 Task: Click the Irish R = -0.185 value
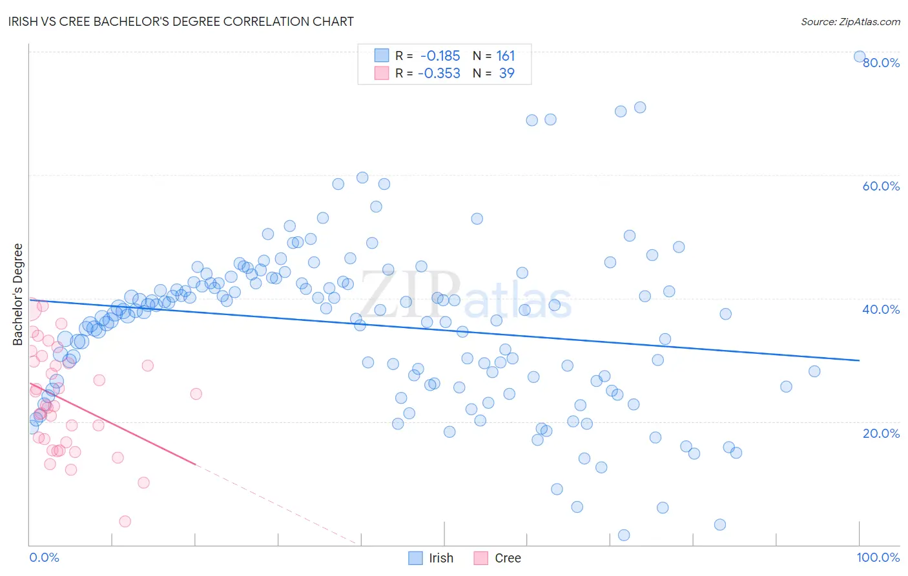pos(428,56)
